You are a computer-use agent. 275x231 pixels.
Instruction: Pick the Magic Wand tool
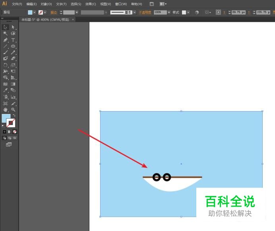5,33
